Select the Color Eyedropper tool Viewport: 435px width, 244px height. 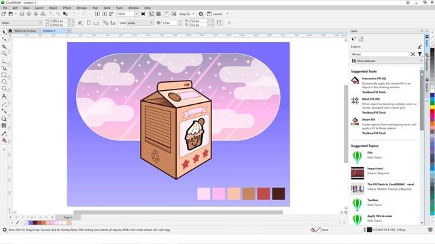(x=4, y=134)
